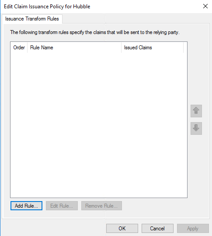Confirm the dialog with OK

(122, 229)
